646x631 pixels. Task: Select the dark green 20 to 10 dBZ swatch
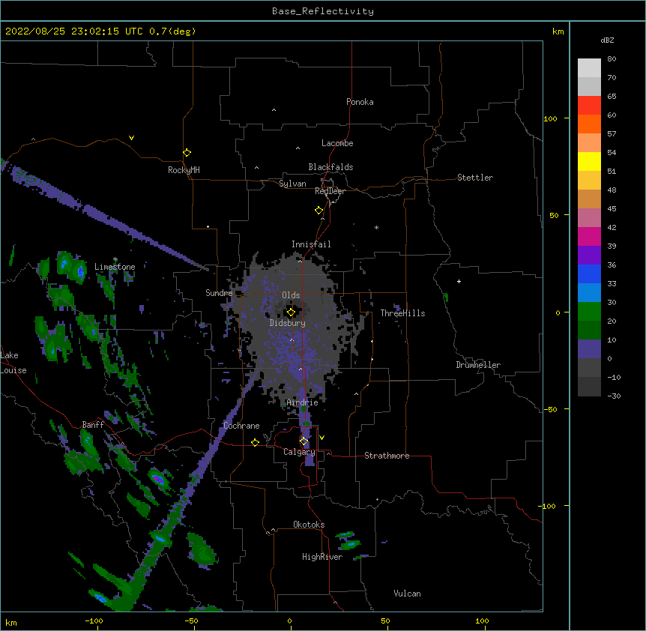[589, 330]
